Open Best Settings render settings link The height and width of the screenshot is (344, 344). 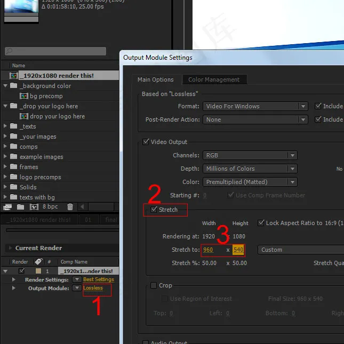pos(99,279)
